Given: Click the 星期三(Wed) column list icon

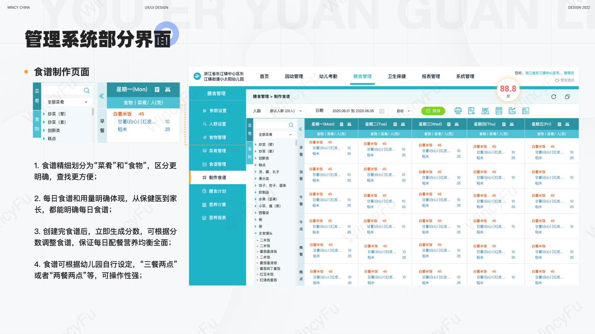Looking at the screenshot, I should click(448, 124).
